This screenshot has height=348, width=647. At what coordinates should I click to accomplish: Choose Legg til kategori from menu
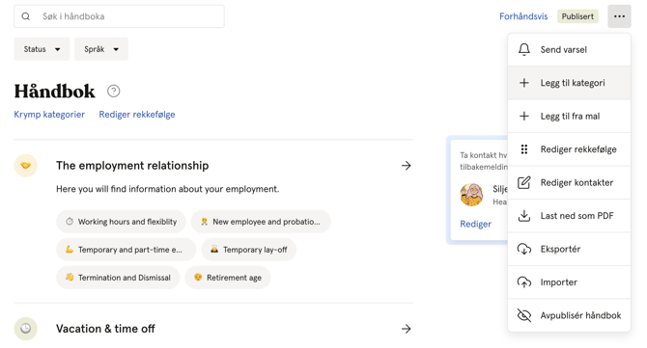569,83
